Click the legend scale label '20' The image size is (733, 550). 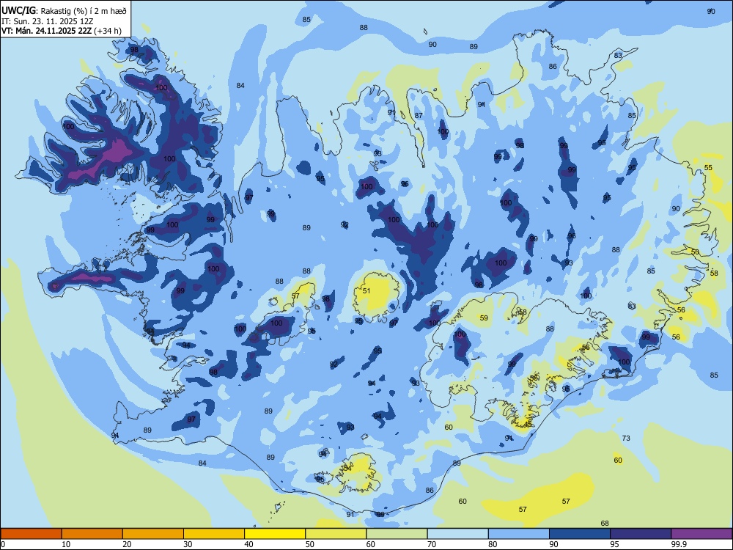[x=127, y=544]
